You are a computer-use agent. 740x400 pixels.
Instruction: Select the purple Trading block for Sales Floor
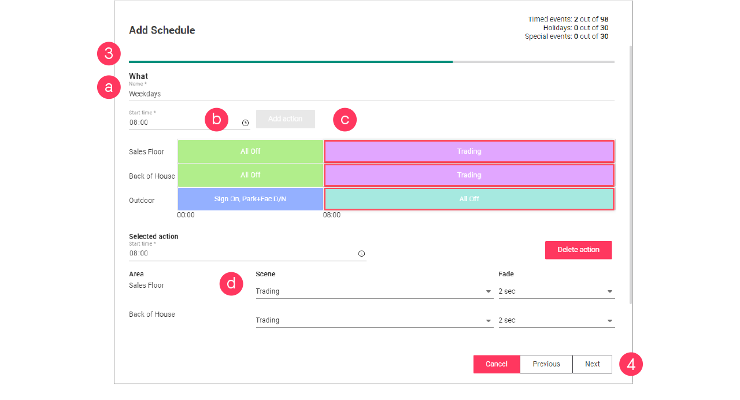469,151
